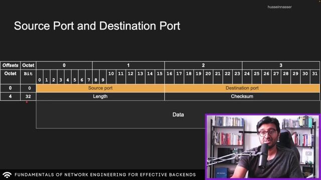Select the Length field cell
The height and width of the screenshot is (180, 321).
100,96
